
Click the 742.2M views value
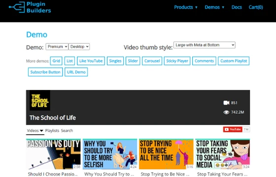pos(238,112)
